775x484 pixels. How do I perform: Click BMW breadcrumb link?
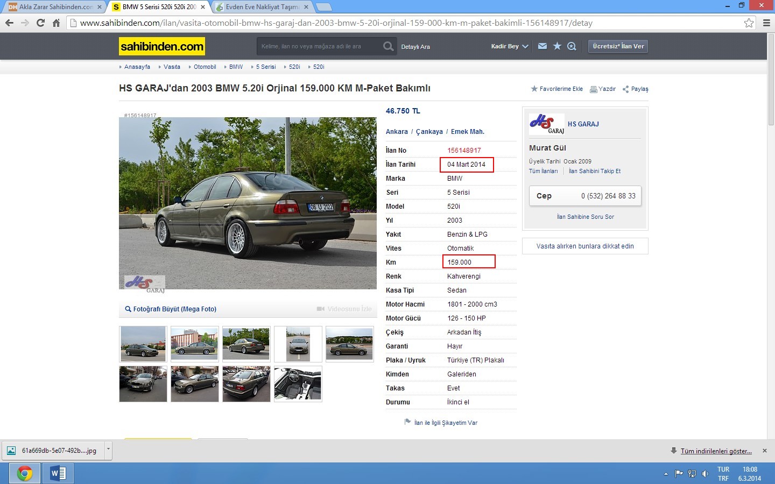click(236, 67)
